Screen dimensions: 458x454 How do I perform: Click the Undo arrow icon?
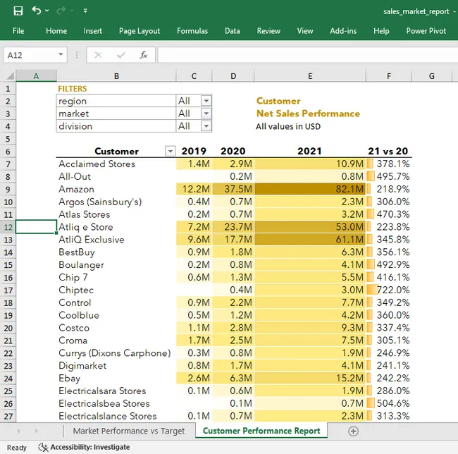36,11
